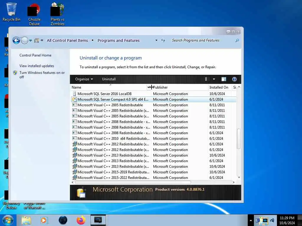Go back with the blue Back arrow

pos(17,40)
